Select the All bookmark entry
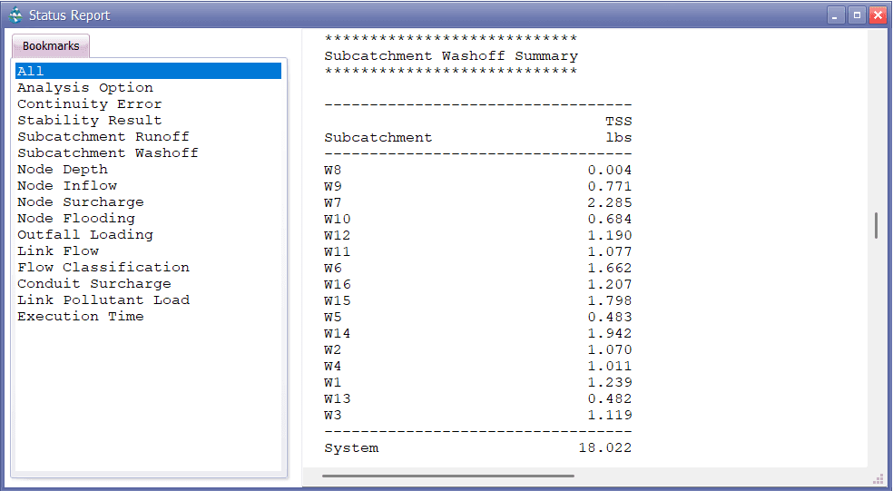893x491 pixels. (x=31, y=72)
